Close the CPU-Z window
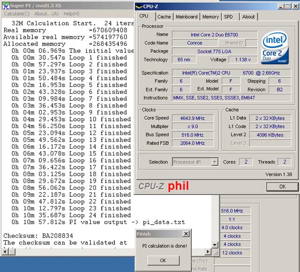The height and width of the screenshot is (272, 300). [x=295, y=7]
